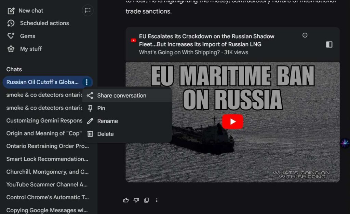Image resolution: width=350 pixels, height=214 pixels.
Task: Open temporary chat dashed-square icon
Action: pos(88,10)
